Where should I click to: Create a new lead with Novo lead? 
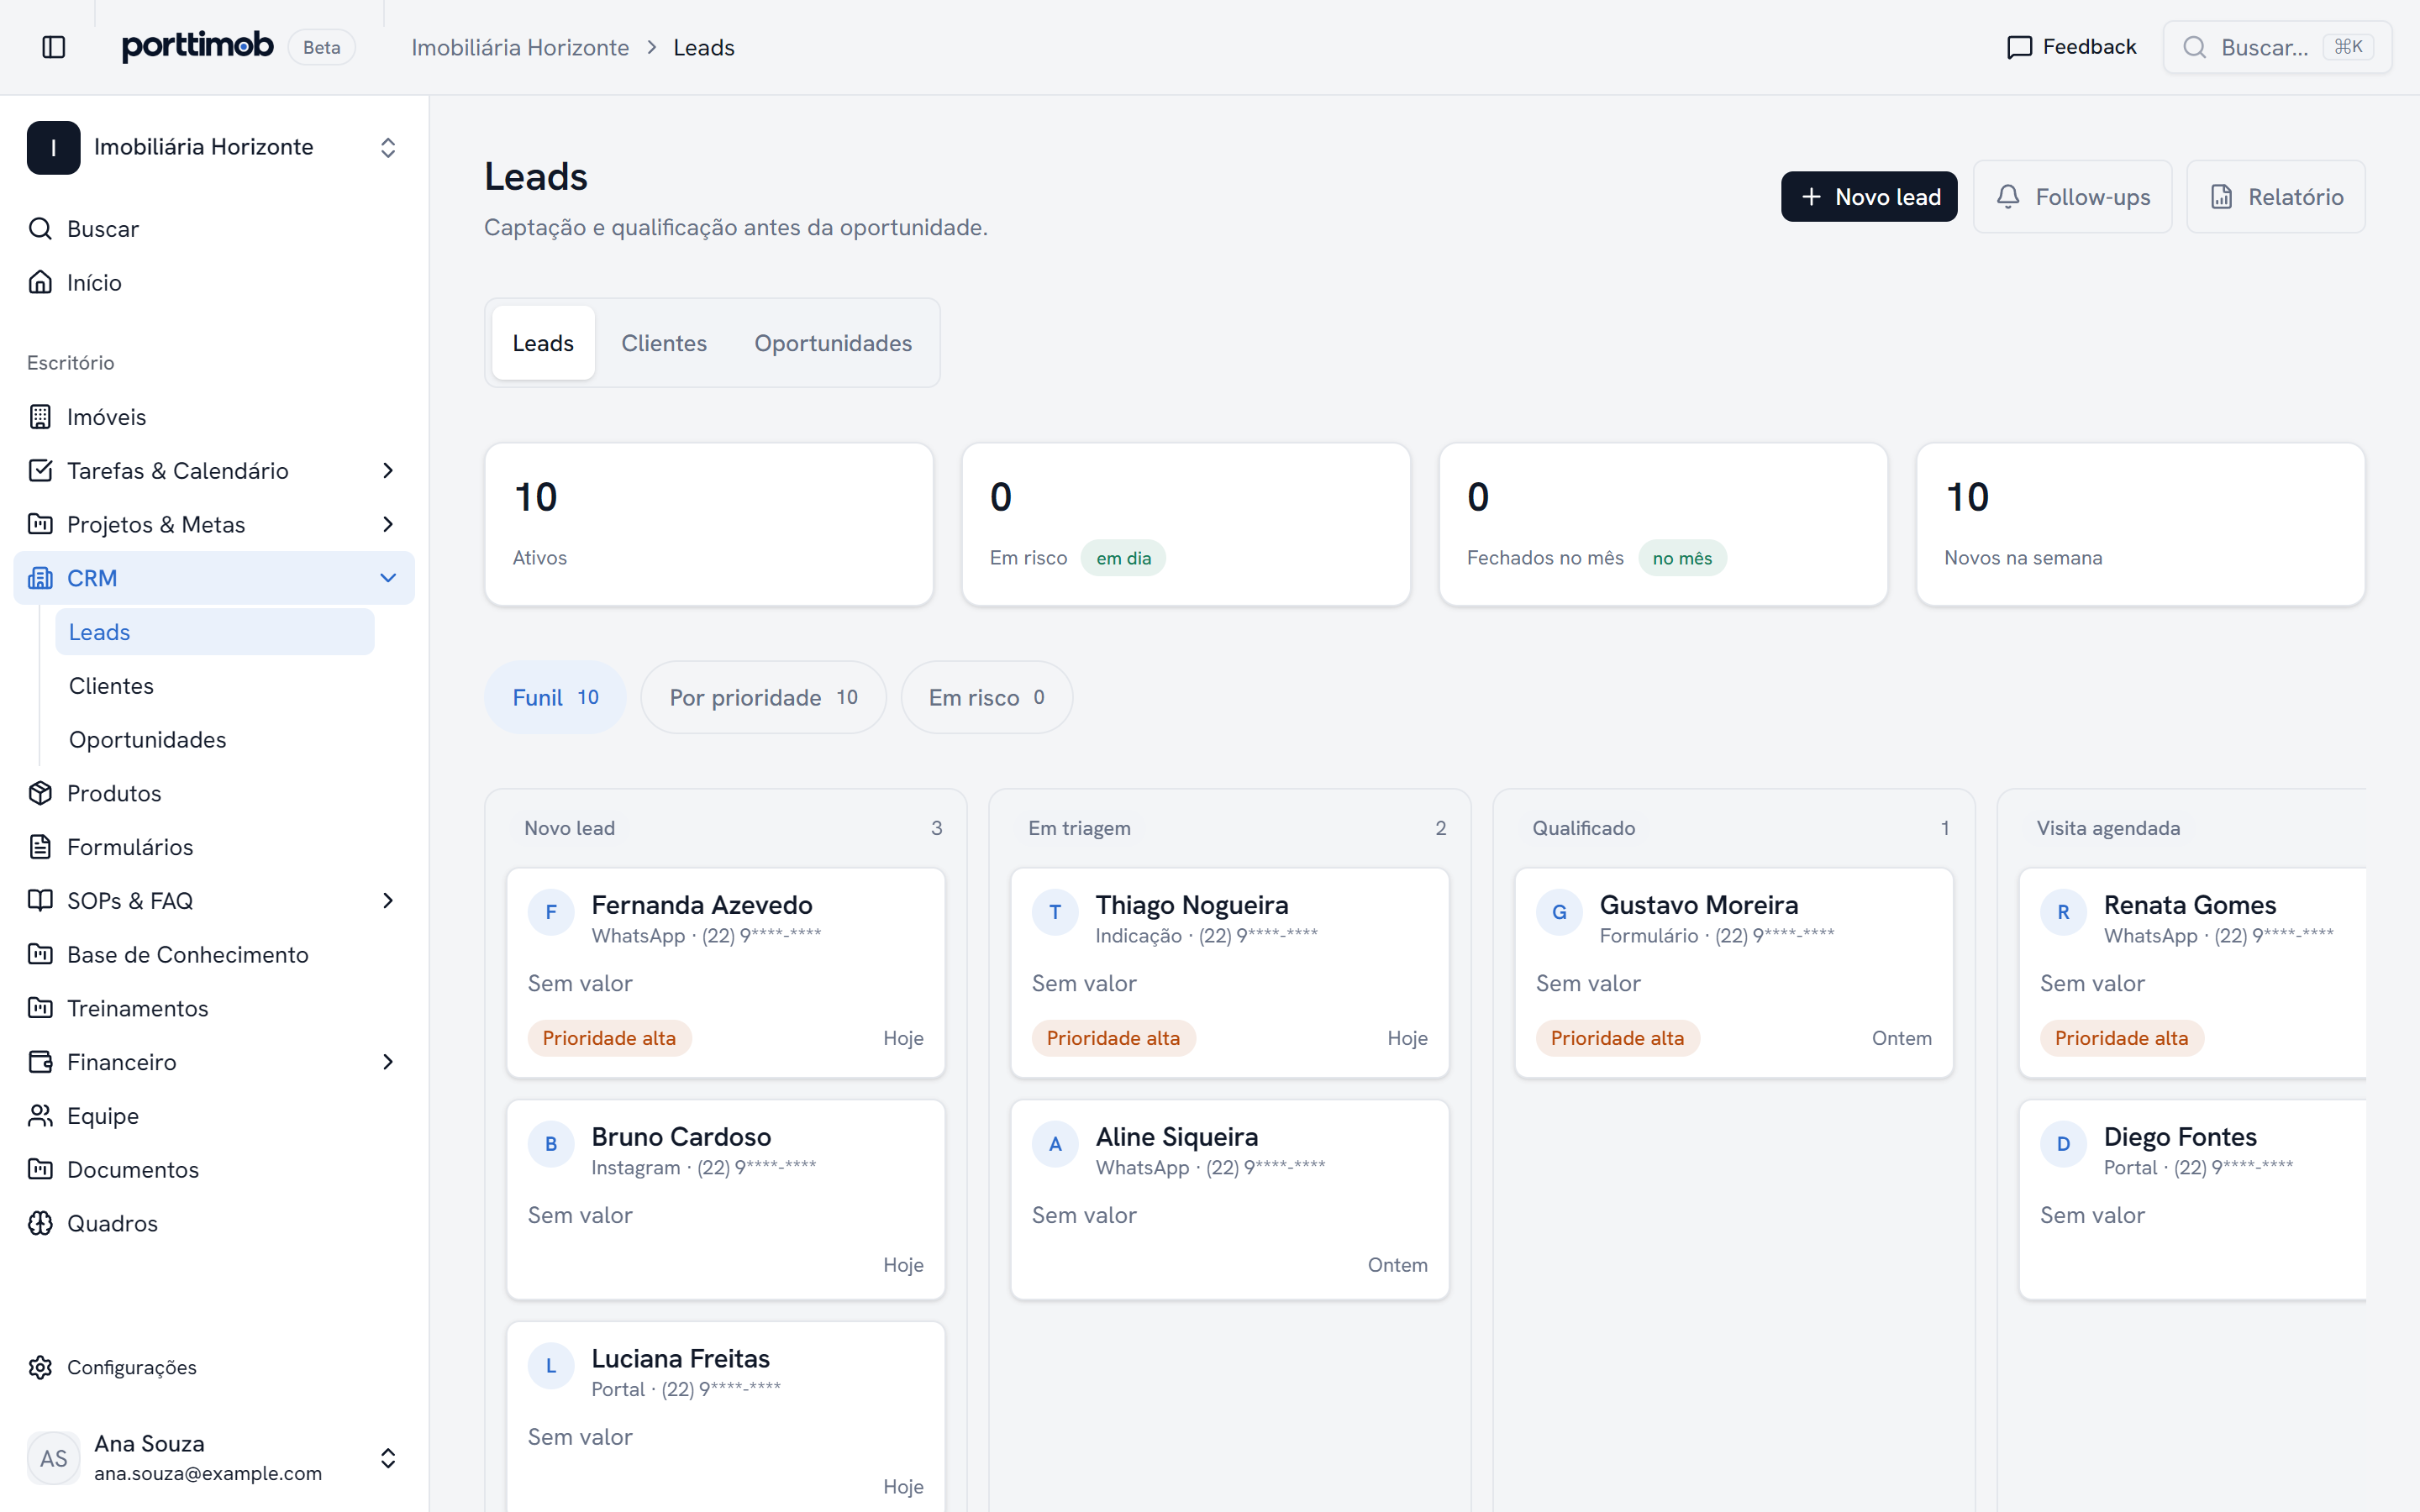coord(1868,197)
